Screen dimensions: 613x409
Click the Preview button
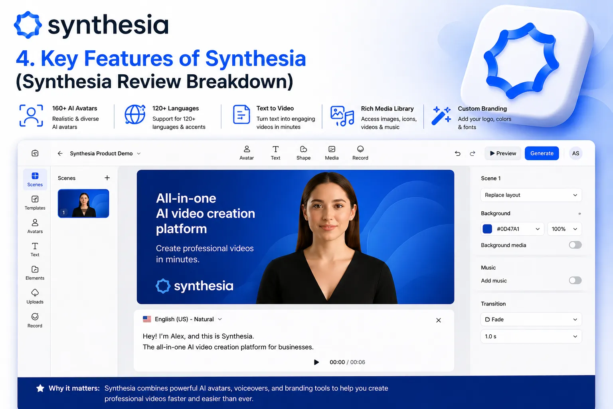pyautogui.click(x=503, y=153)
